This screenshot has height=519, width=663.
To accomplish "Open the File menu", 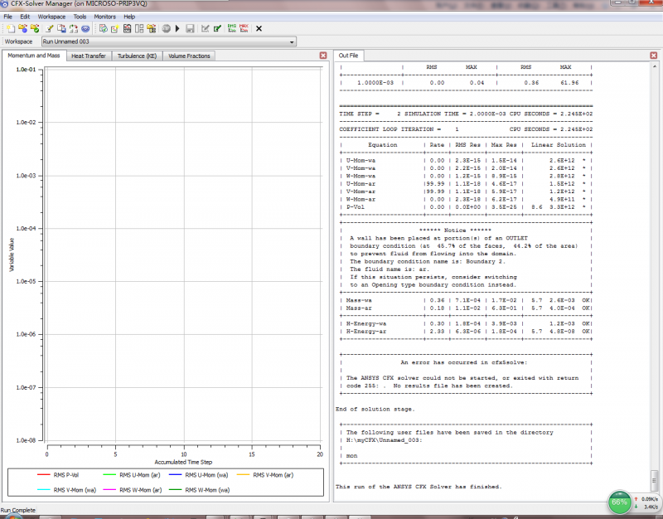I will (x=8, y=17).
